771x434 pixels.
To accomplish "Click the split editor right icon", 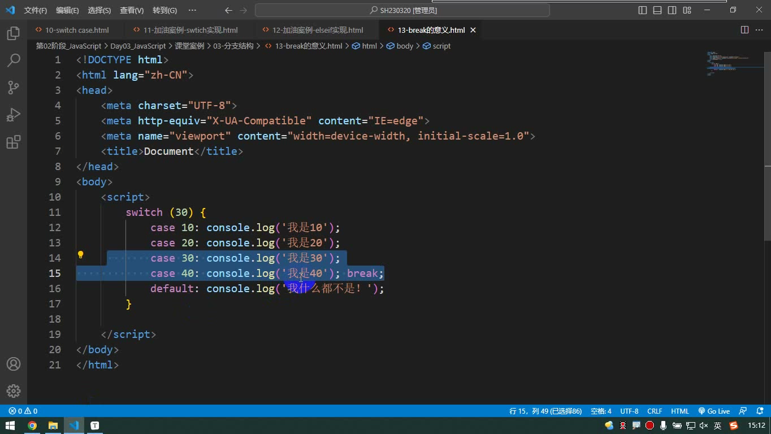I will (x=744, y=30).
